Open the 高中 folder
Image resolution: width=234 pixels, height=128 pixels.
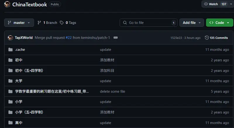[19, 123]
